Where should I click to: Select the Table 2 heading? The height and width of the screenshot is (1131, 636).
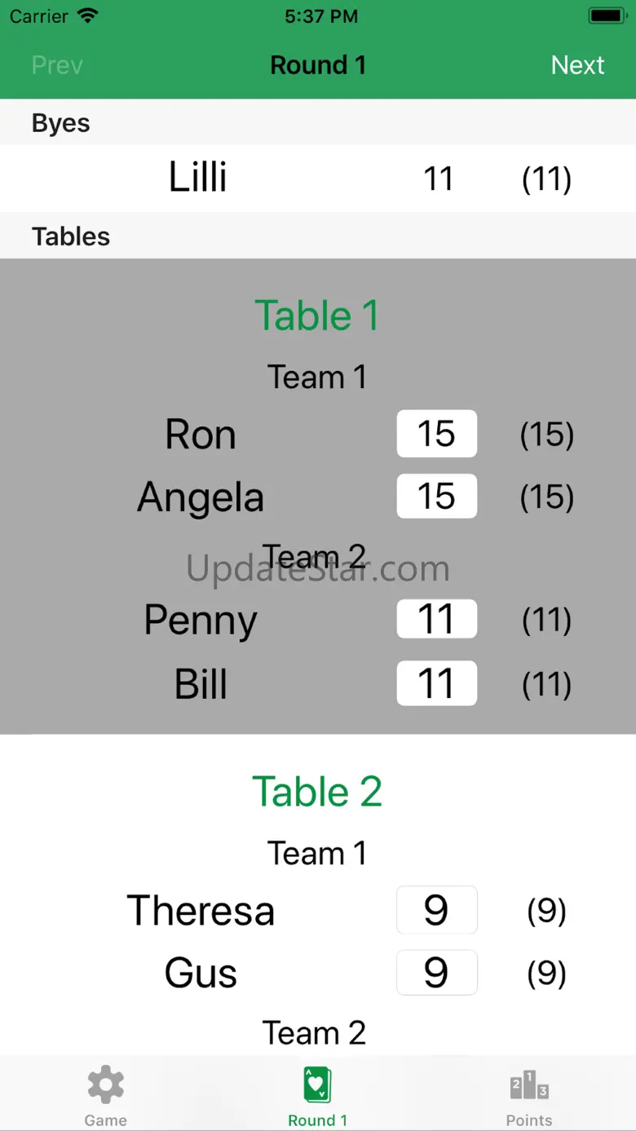(x=317, y=792)
